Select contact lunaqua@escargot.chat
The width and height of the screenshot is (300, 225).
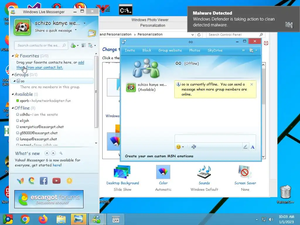pyautogui.click(x=38, y=139)
